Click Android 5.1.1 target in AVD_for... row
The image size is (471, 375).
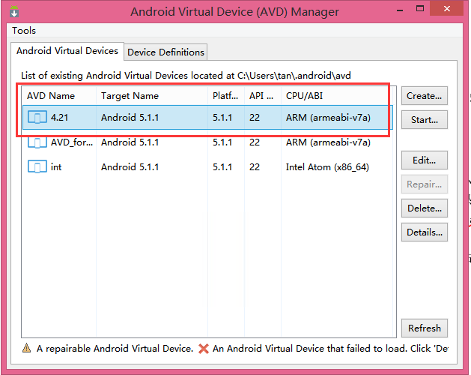[130, 142]
